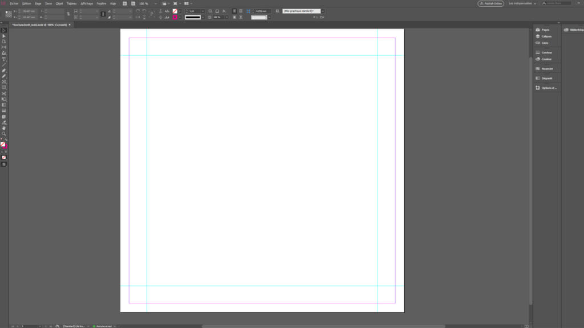Click the horizontal canvas scrollbar
This screenshot has height=328, width=584.
[323, 326]
